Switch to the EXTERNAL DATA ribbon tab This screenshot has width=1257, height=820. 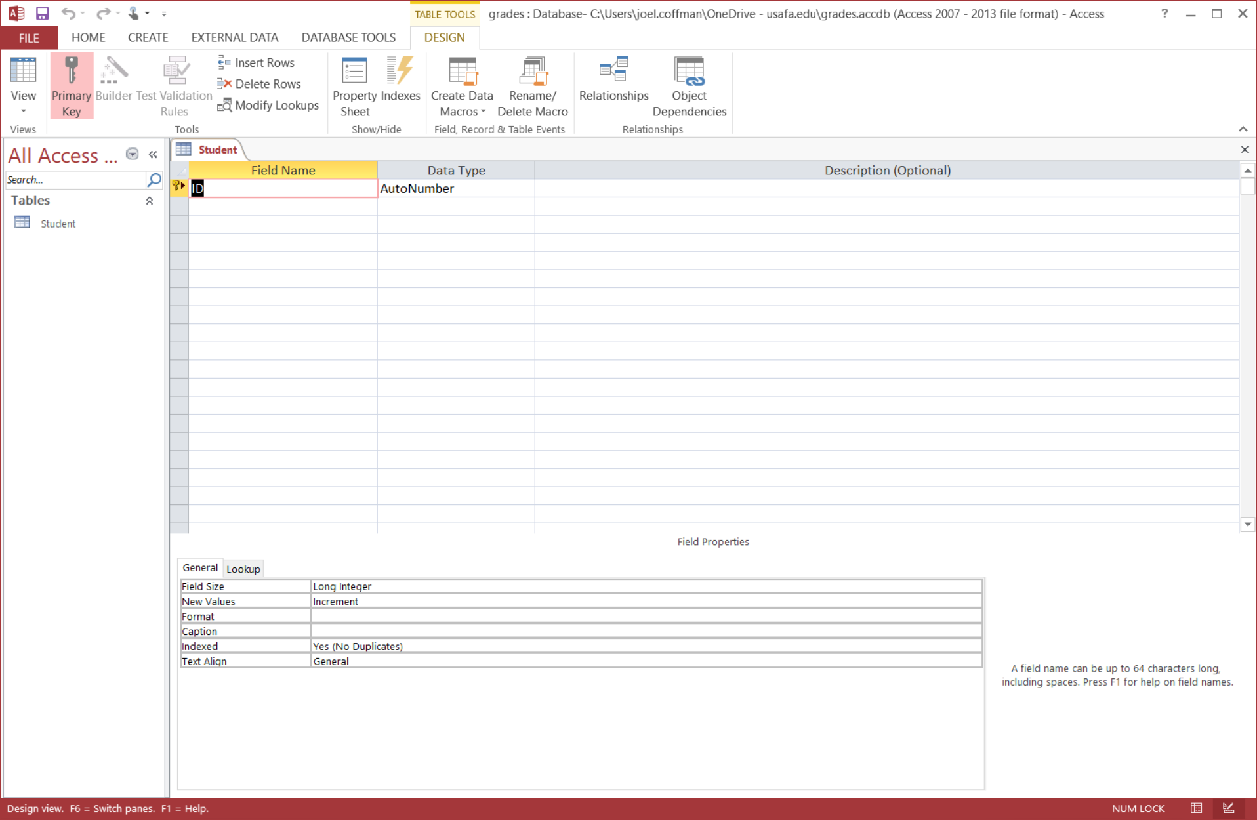click(234, 37)
